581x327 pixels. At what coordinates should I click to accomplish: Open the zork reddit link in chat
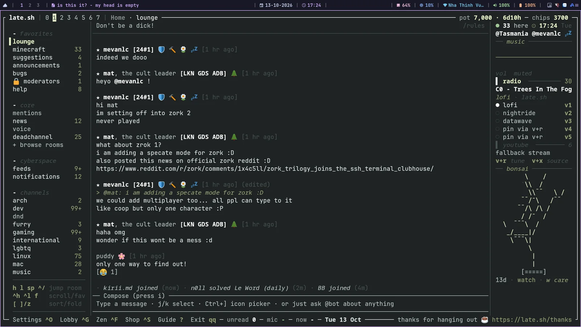point(265,169)
